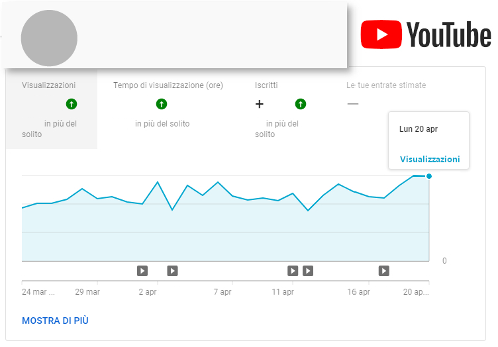Screen dimensions: 498x347
Task: Click the highlighted data point for 20 apr
Action: [x=429, y=176]
